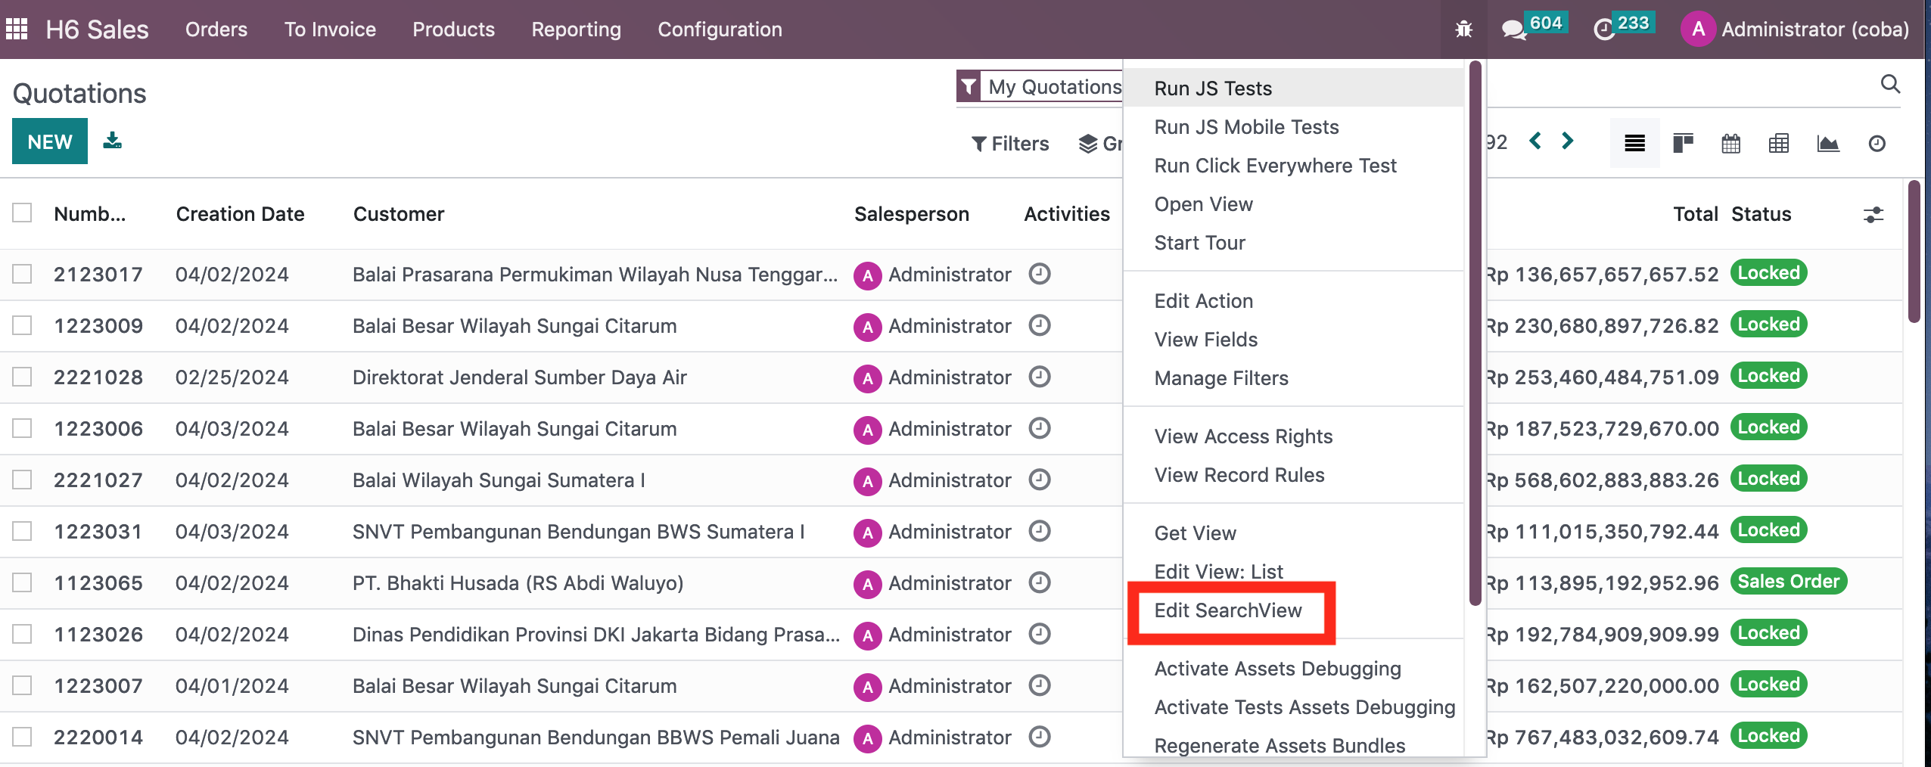This screenshot has height=767, width=1931.
Task: Select Manage Filters from the debug menu
Action: pyautogui.click(x=1220, y=378)
